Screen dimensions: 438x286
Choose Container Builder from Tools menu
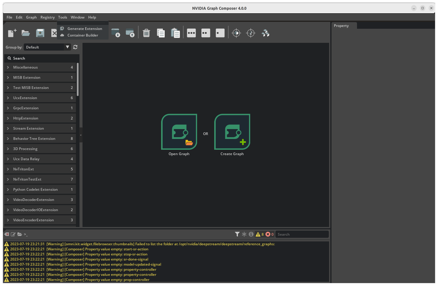tap(82, 35)
